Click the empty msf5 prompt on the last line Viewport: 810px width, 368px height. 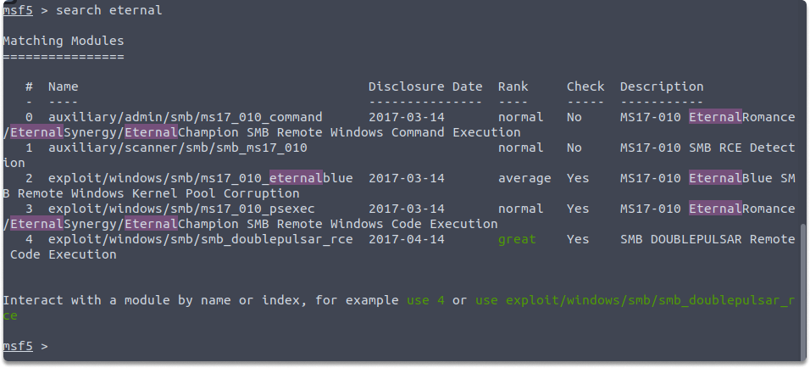click(x=18, y=346)
